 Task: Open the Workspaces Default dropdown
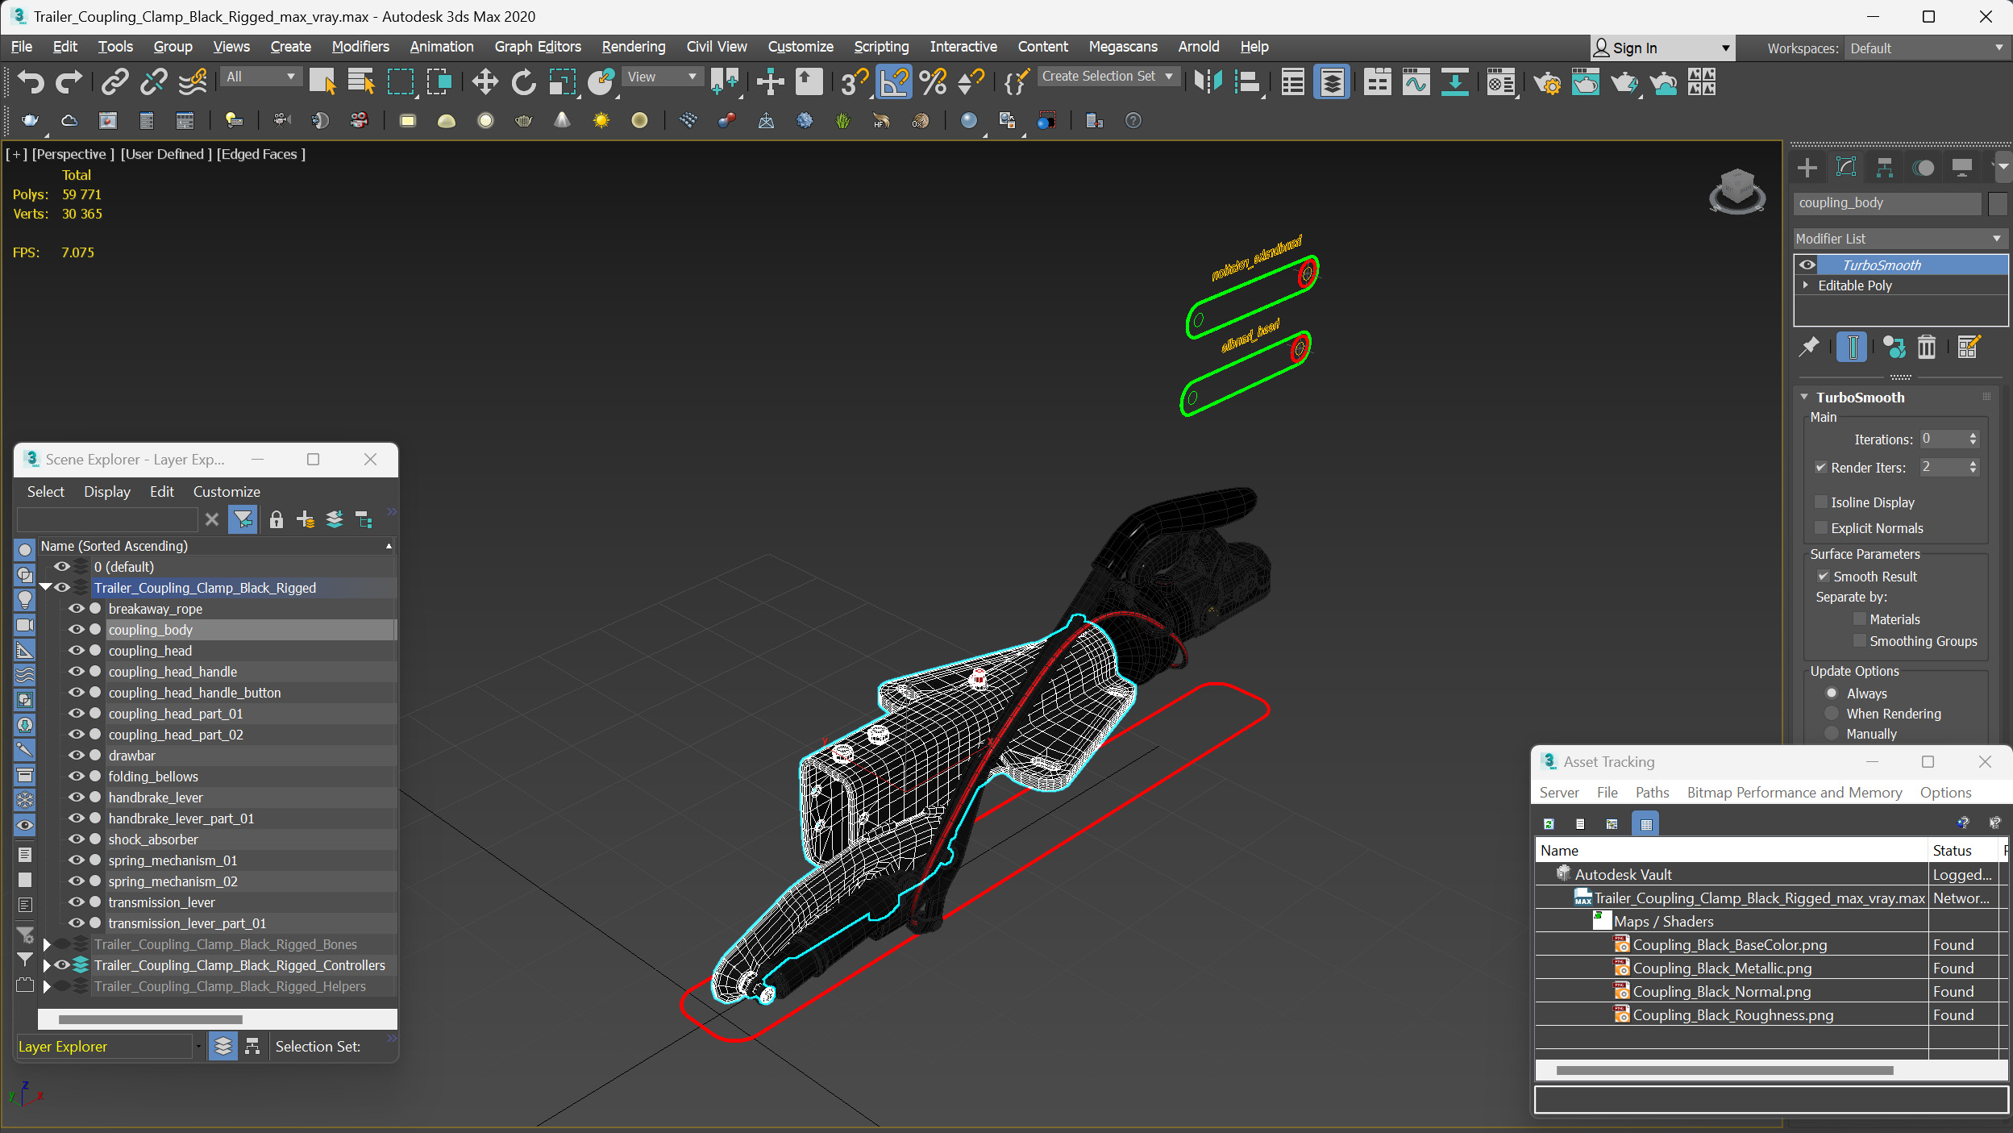click(x=1926, y=48)
